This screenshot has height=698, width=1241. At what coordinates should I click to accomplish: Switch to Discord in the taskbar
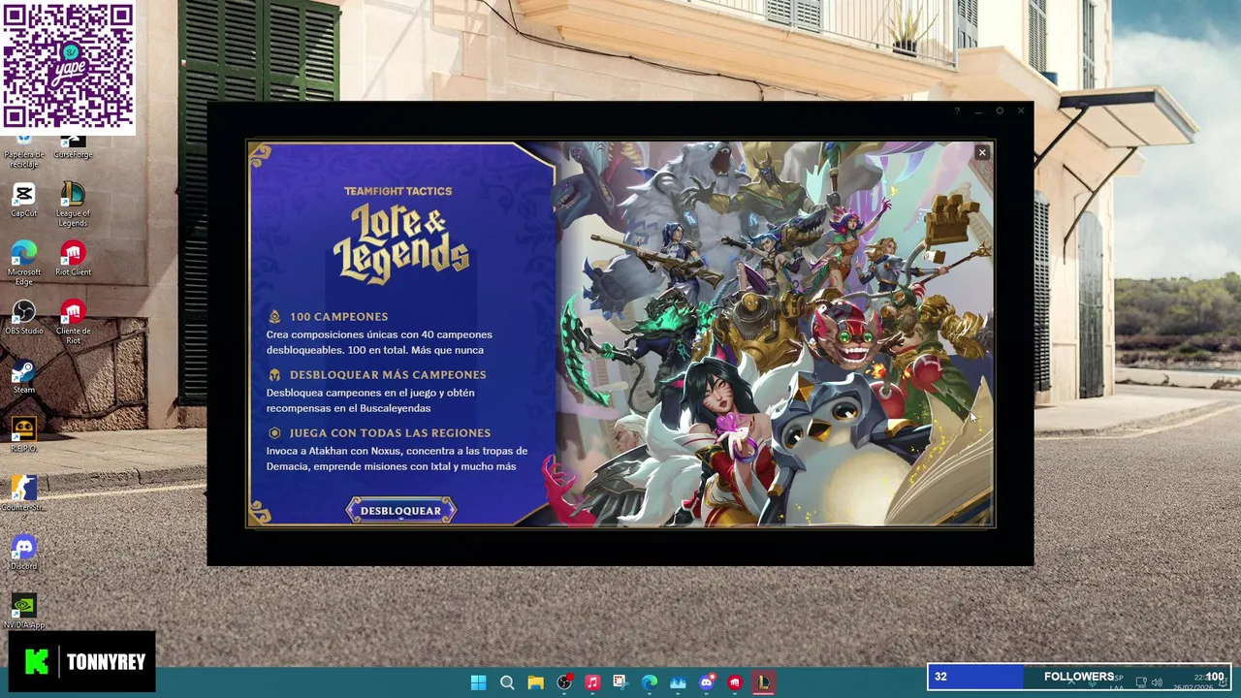pos(707,682)
